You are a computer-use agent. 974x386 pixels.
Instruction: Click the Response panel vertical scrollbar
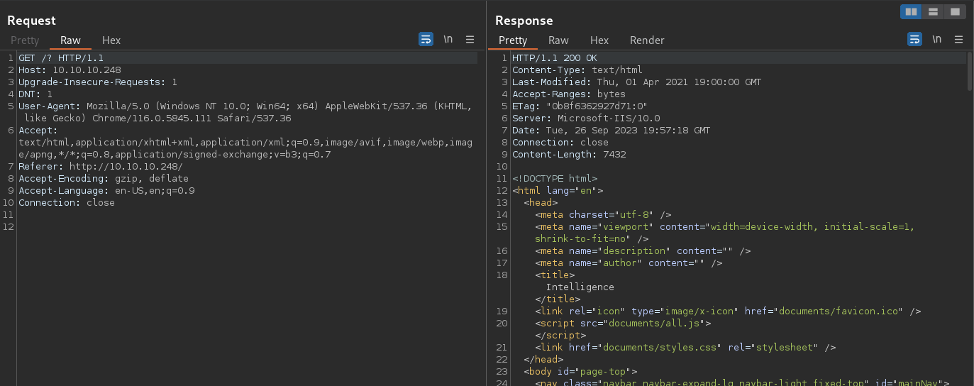click(x=969, y=71)
